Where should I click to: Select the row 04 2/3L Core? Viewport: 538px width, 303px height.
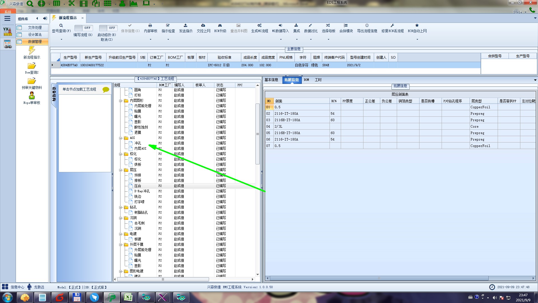(x=400, y=127)
